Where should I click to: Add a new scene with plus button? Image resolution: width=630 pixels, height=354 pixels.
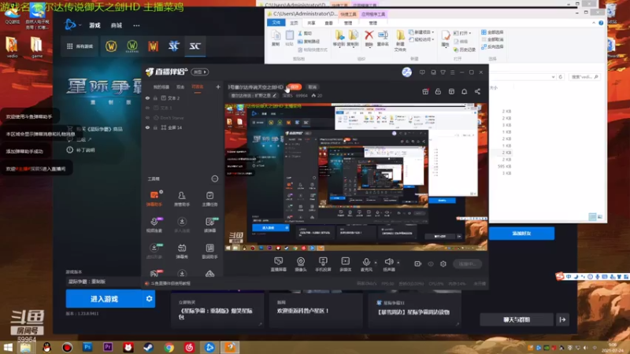pos(218,87)
